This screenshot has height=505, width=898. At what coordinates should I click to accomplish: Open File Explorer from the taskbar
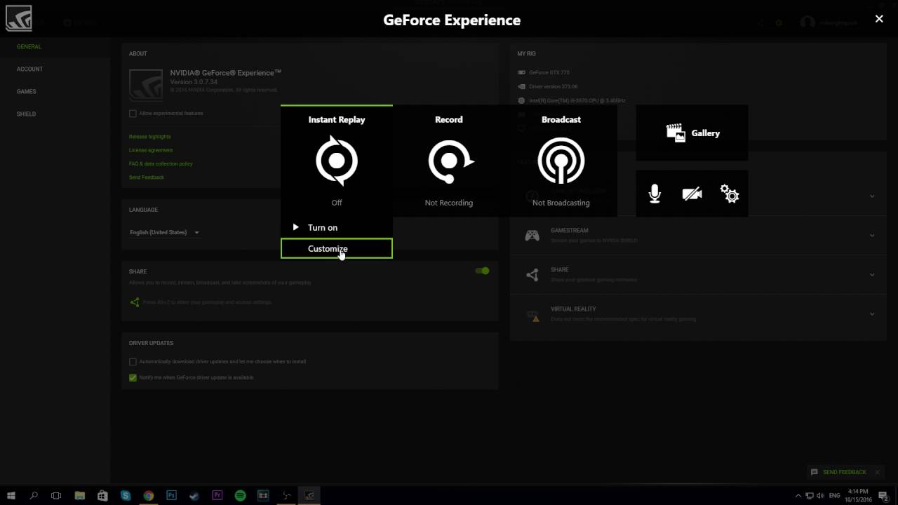[x=79, y=495]
